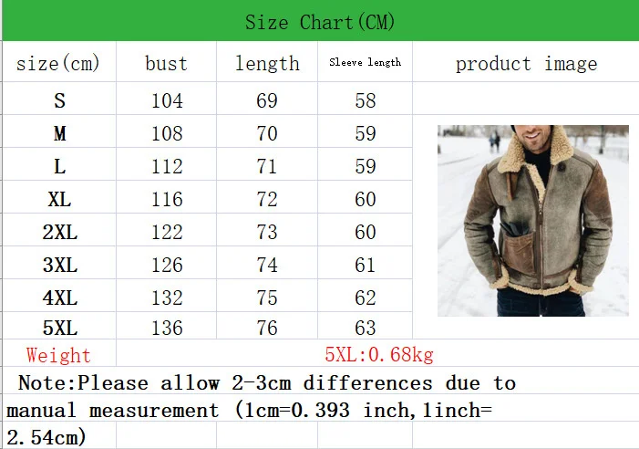Viewport: 639px width, 449px height.
Task: Select bust value 122 in 2XL row
Action: [x=166, y=230]
